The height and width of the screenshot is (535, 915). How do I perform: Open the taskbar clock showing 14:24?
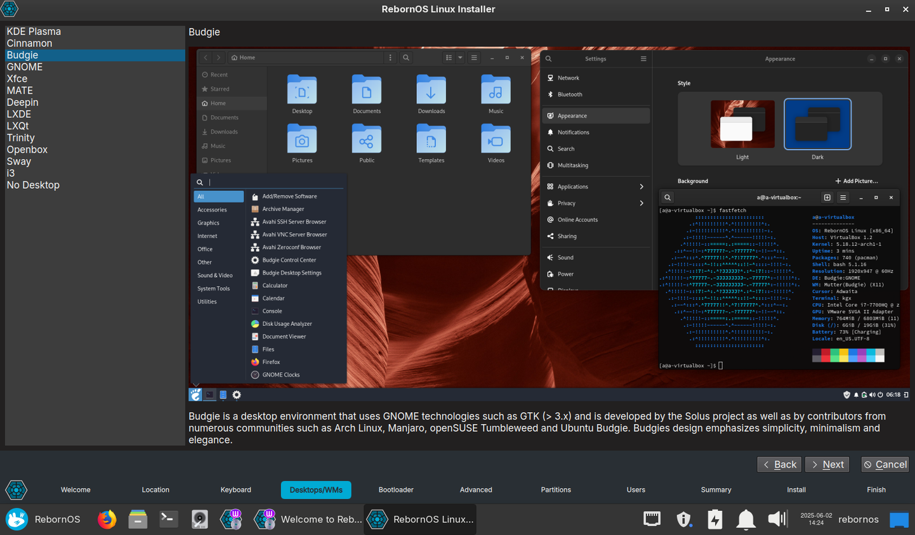(816, 519)
